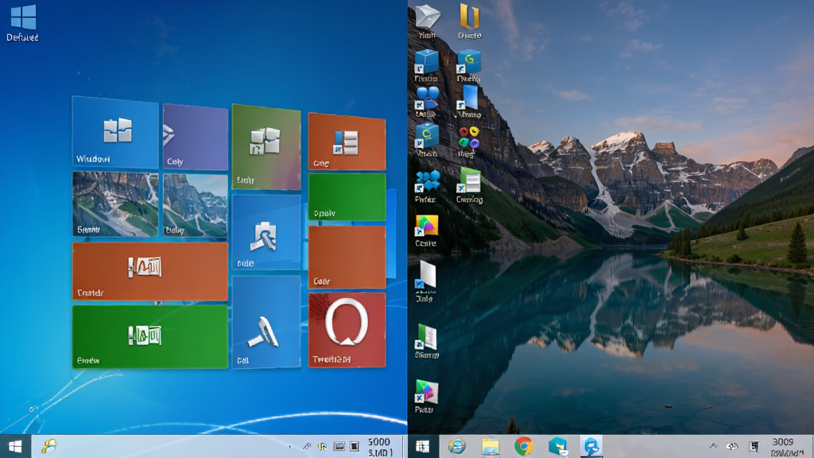Open the wide orange Crandr tile
814x458 pixels.
click(x=150, y=271)
